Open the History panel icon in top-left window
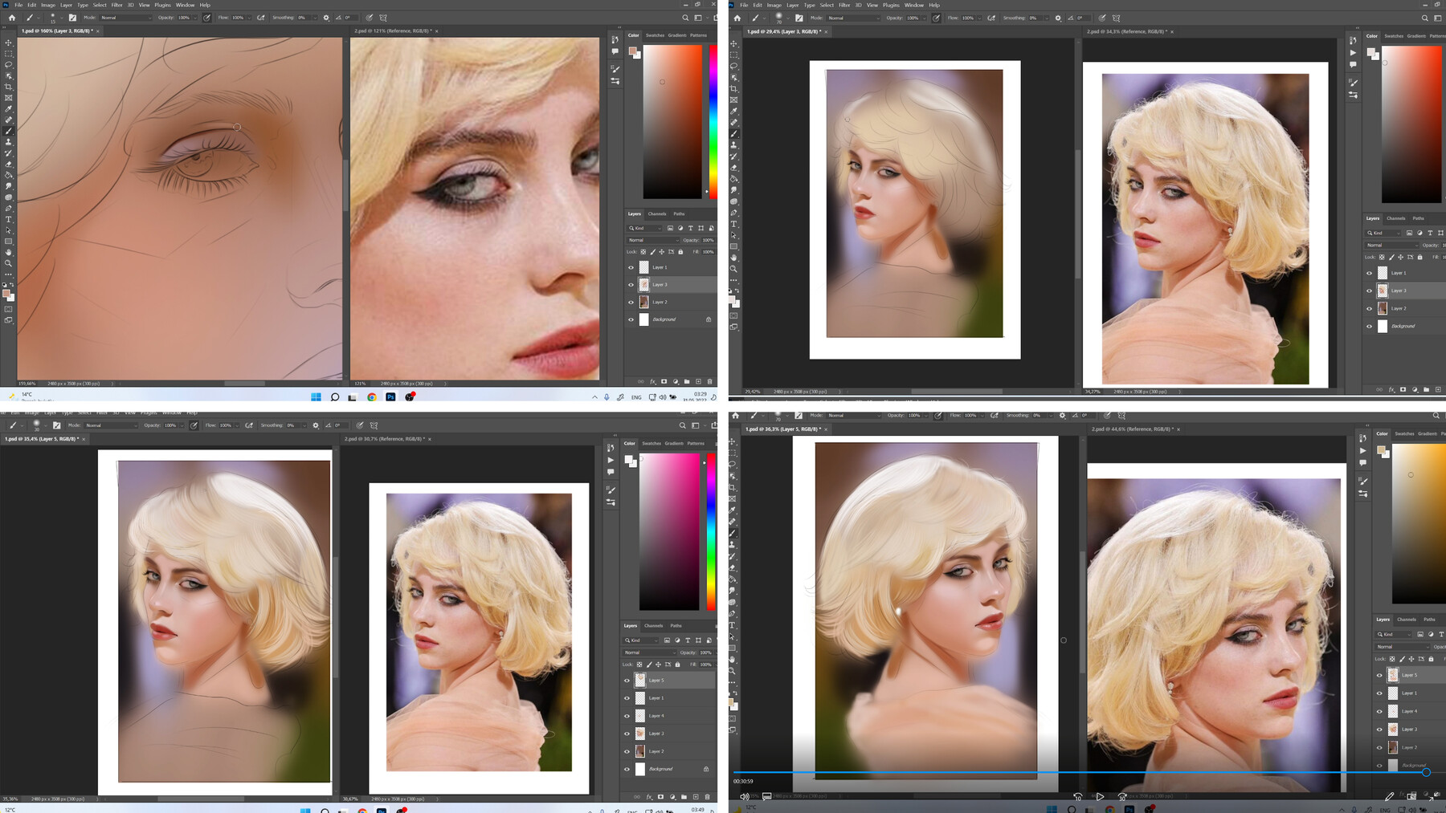 615,39
